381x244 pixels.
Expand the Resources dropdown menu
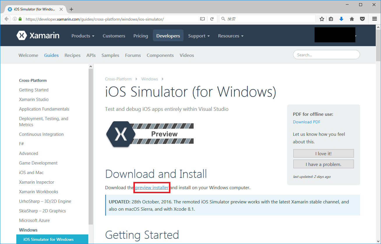click(231, 36)
